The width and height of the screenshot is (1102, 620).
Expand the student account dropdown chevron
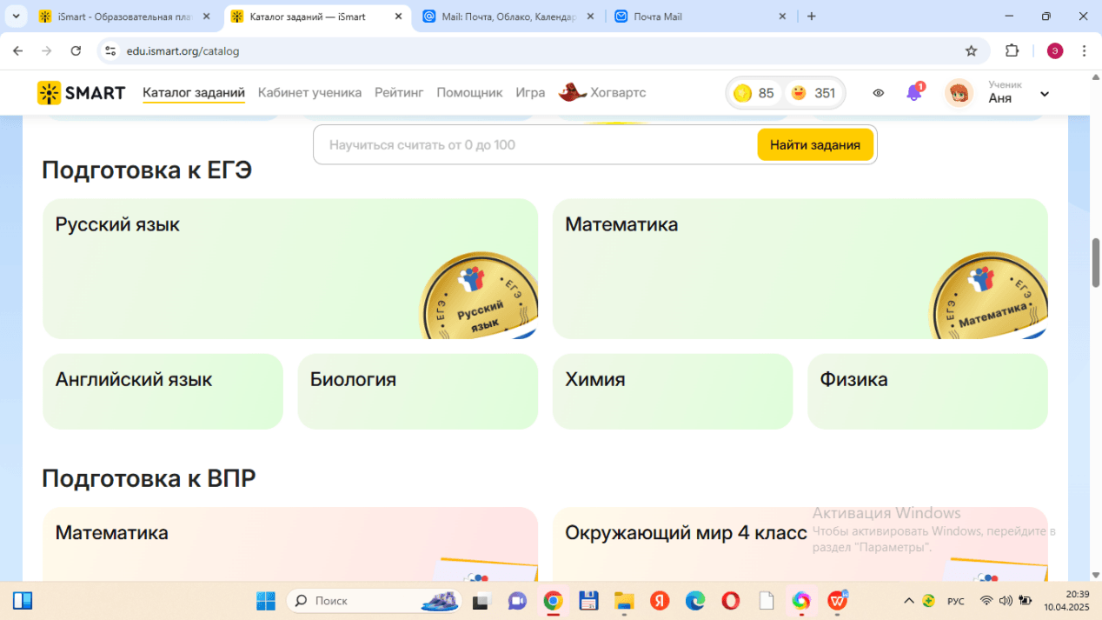(x=1045, y=94)
